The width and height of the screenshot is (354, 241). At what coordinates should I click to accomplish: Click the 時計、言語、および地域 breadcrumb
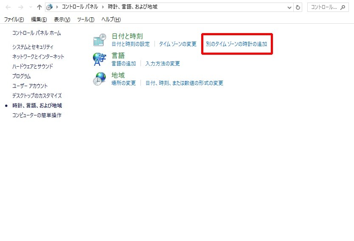133,7
